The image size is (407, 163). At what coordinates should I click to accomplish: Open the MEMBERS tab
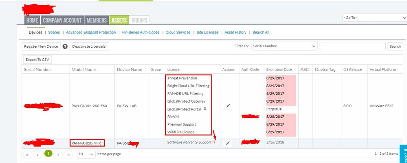pos(97,20)
